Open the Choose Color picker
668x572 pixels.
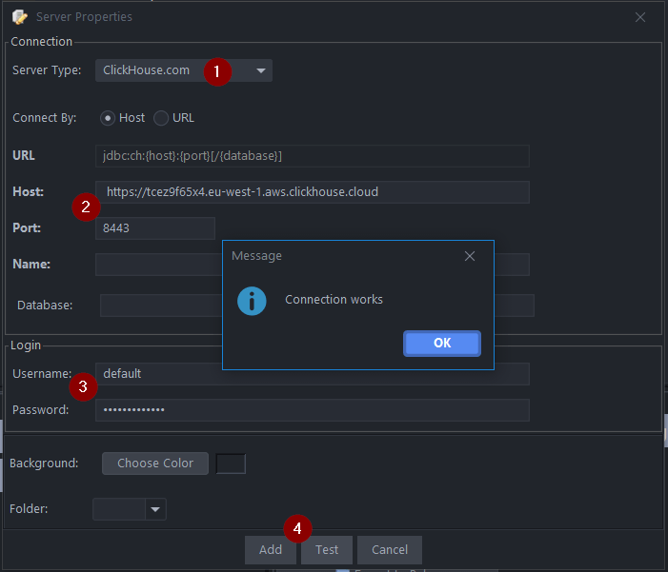pos(155,464)
